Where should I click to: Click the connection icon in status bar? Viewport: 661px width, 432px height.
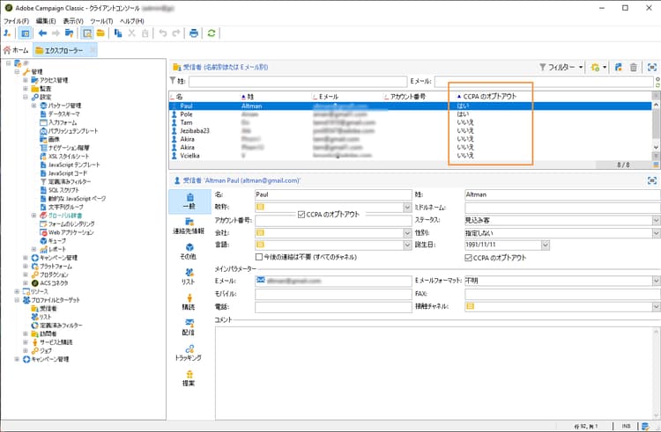[x=645, y=426]
